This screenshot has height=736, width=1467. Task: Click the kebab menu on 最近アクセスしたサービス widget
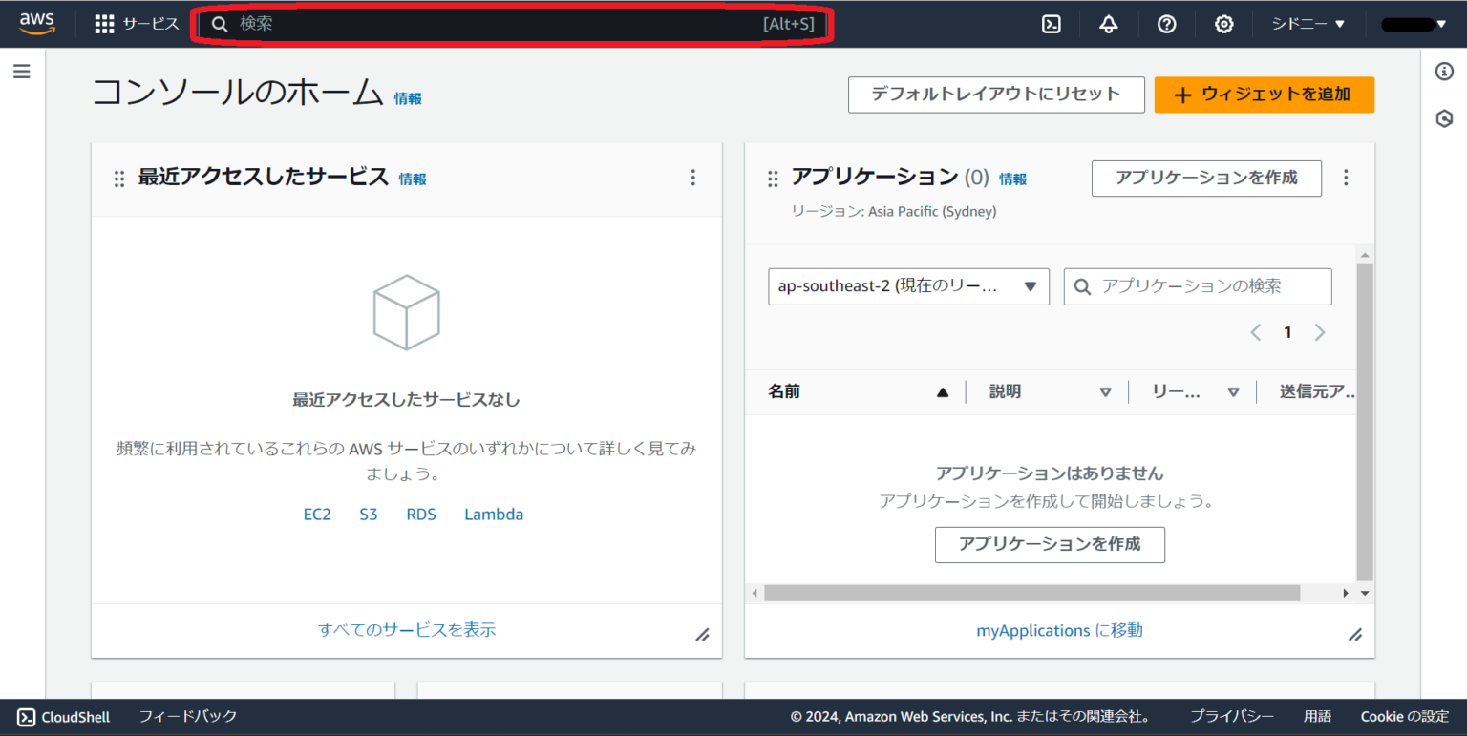[x=692, y=178]
